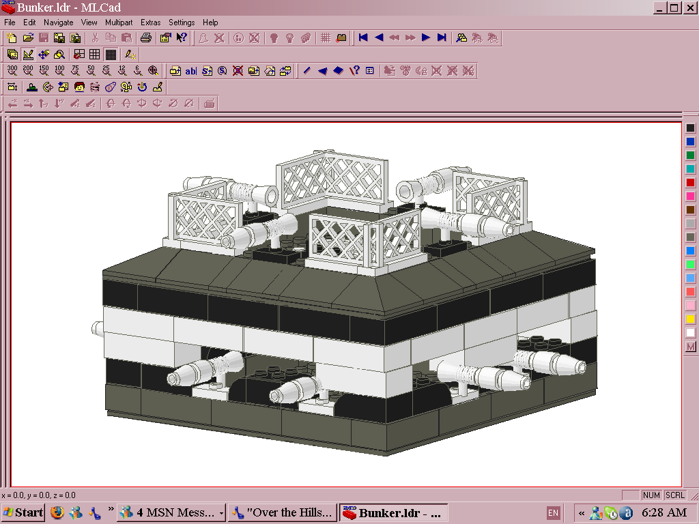Viewport: 699px width, 524px height.
Task: Activate the What's This help pointer
Action: 182,38
